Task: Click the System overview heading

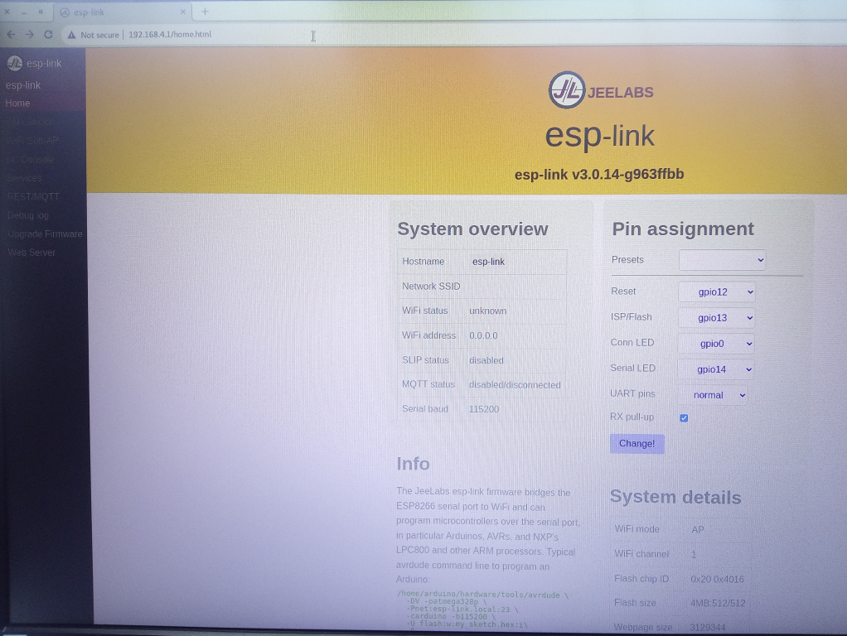Action: pyautogui.click(x=472, y=229)
